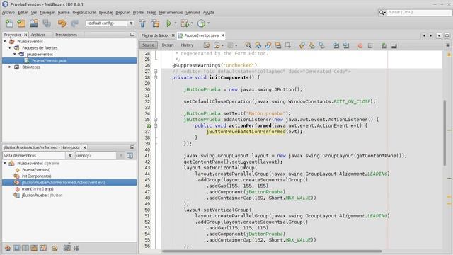Open the Herramientas menu

tap(171, 13)
